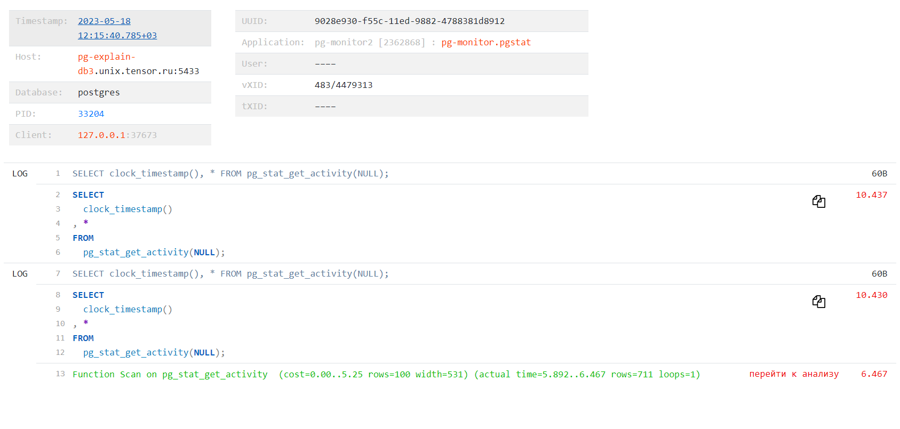Click the first raw SELECT log line
The width and height of the screenshot is (900, 429).
coord(230,174)
